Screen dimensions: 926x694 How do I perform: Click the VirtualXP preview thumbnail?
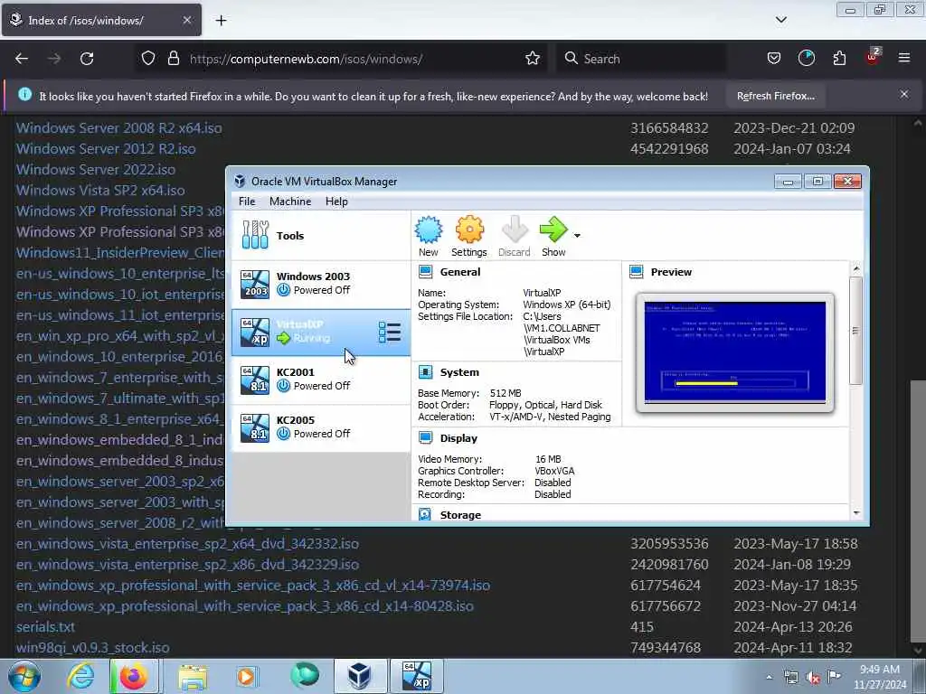(x=735, y=352)
